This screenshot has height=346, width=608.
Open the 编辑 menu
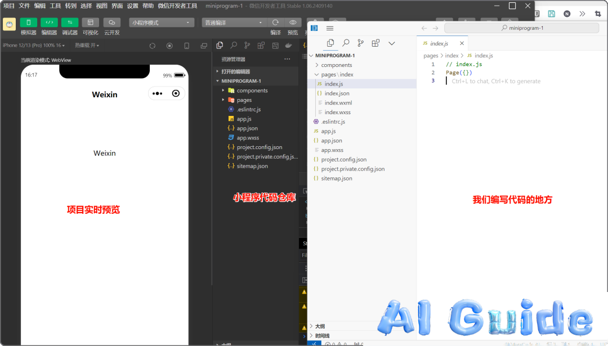pos(40,6)
